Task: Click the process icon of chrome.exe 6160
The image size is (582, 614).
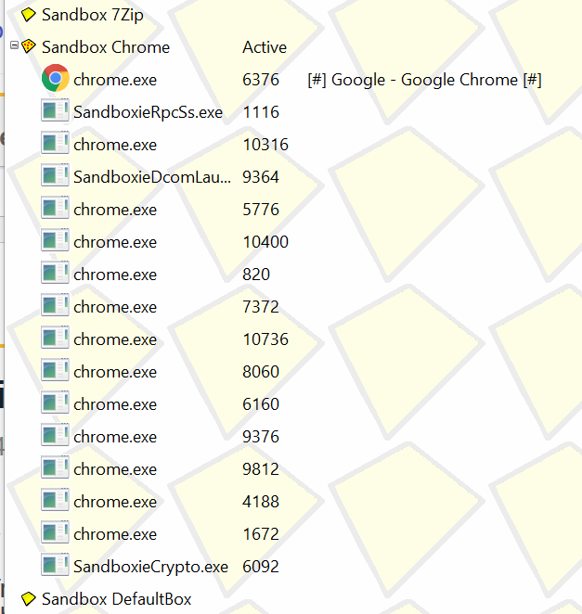Action: tap(56, 403)
